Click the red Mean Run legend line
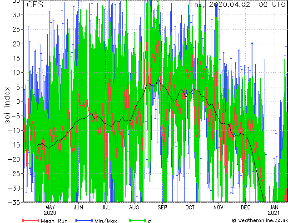Screen dimensions: 288x223 pos(31,220)
